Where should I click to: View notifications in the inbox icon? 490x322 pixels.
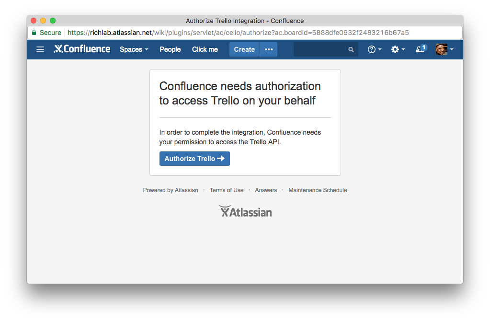pyautogui.click(x=421, y=49)
